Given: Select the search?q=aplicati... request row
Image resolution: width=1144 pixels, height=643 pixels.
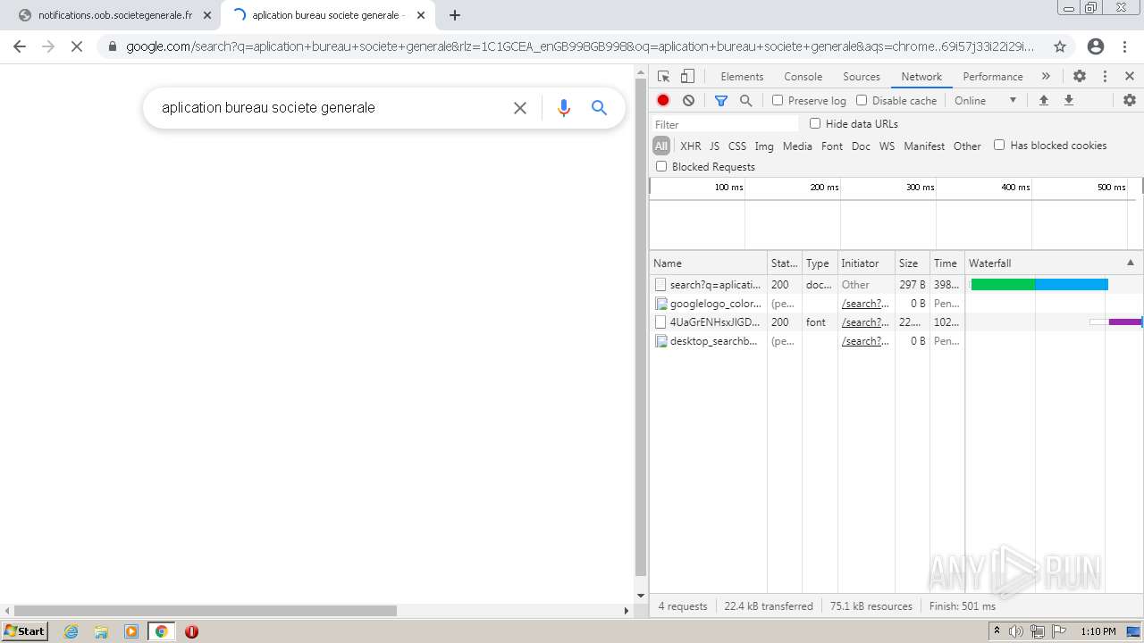Looking at the screenshot, I should coord(896,285).
